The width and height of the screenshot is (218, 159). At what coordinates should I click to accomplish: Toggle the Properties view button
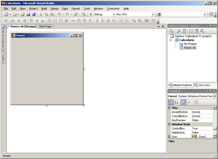coord(183,102)
